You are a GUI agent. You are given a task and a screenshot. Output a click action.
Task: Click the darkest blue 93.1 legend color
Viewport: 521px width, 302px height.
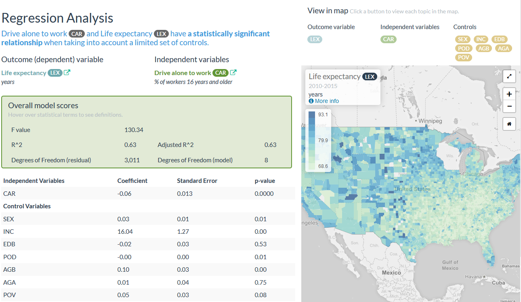tap(311, 115)
